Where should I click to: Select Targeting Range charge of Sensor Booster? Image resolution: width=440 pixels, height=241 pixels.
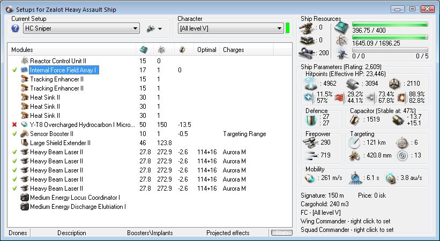click(x=244, y=134)
